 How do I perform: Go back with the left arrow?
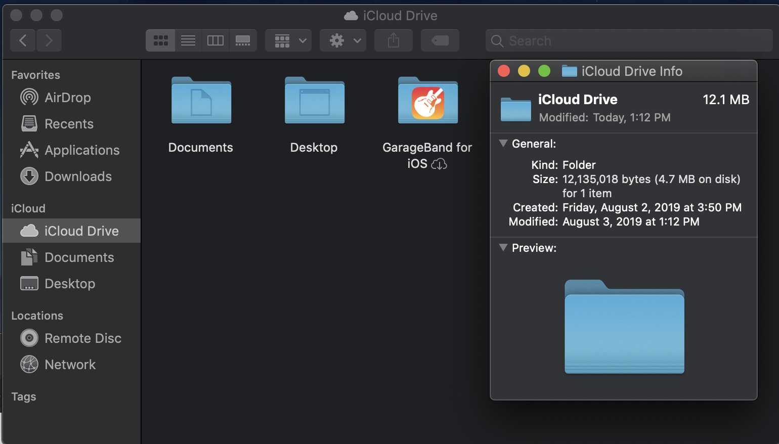pos(23,40)
